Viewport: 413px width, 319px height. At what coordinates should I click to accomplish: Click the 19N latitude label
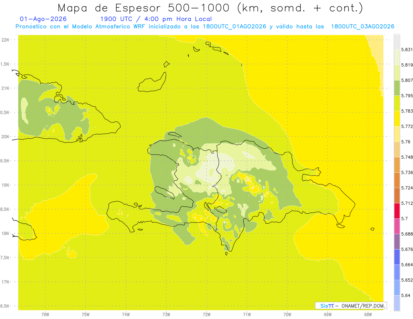coord(5,185)
